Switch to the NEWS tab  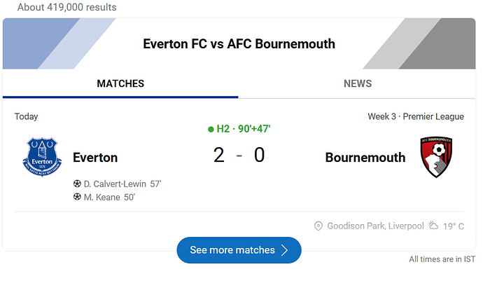click(x=357, y=83)
